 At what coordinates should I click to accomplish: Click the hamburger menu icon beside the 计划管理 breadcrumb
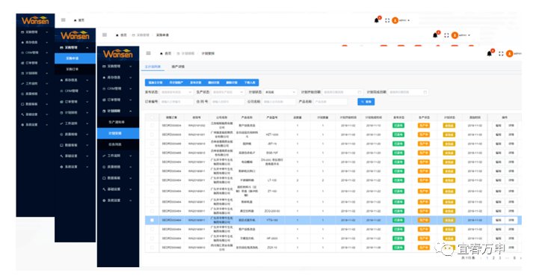[x=149, y=53]
